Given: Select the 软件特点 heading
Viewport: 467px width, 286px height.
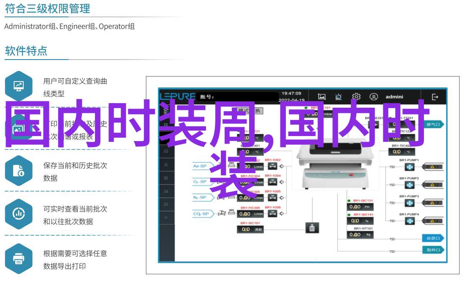Looking at the screenshot, I should click(26, 51).
